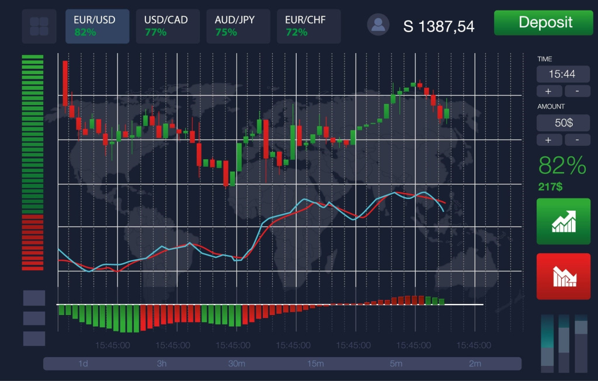Switch to the EUR/CHF 72% tab

coord(308,26)
